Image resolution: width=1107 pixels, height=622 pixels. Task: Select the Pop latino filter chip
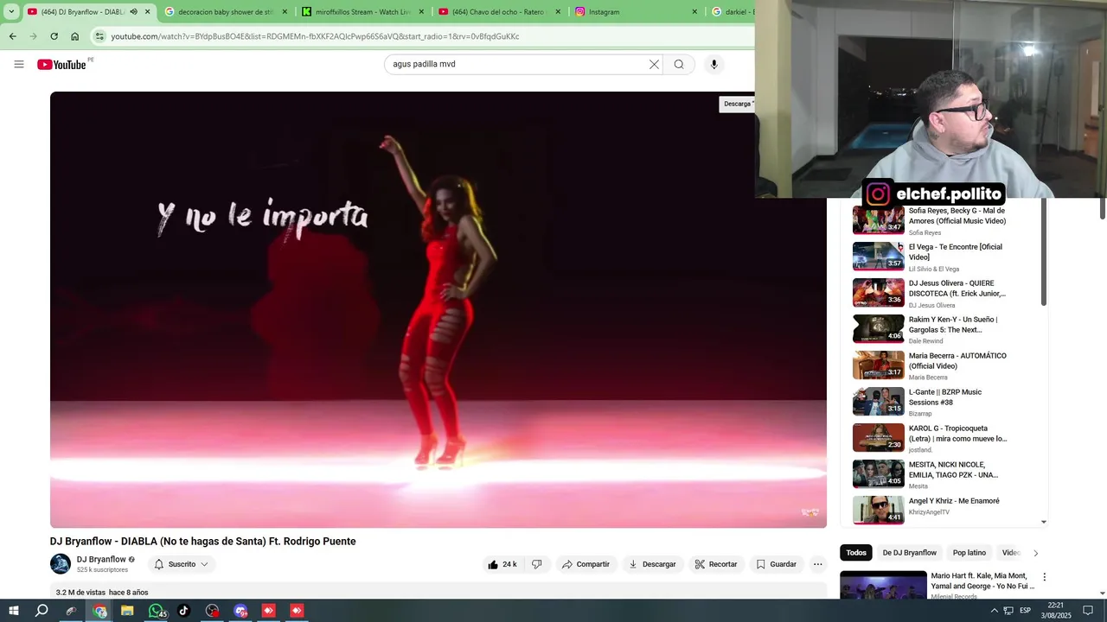(969, 553)
